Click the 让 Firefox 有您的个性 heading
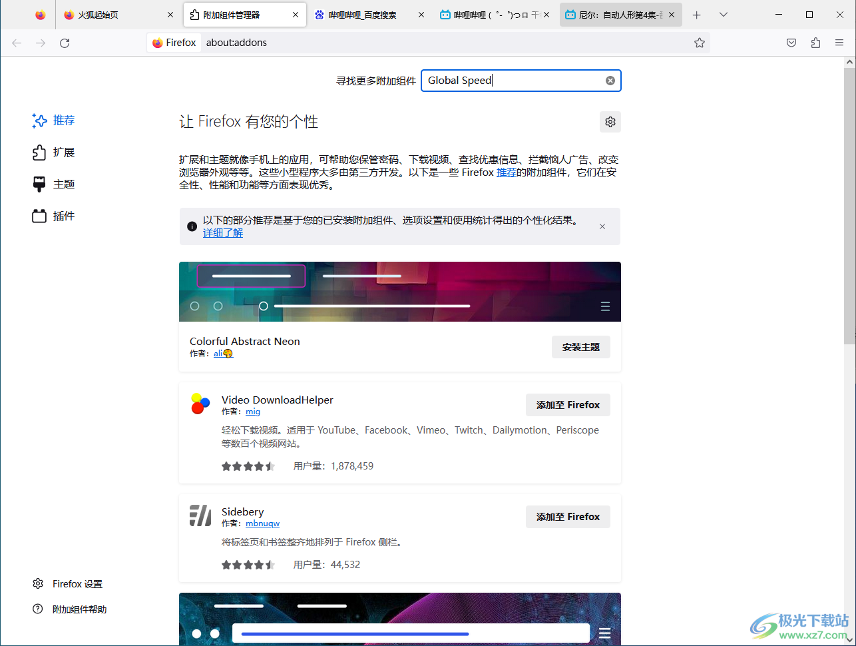 (249, 121)
